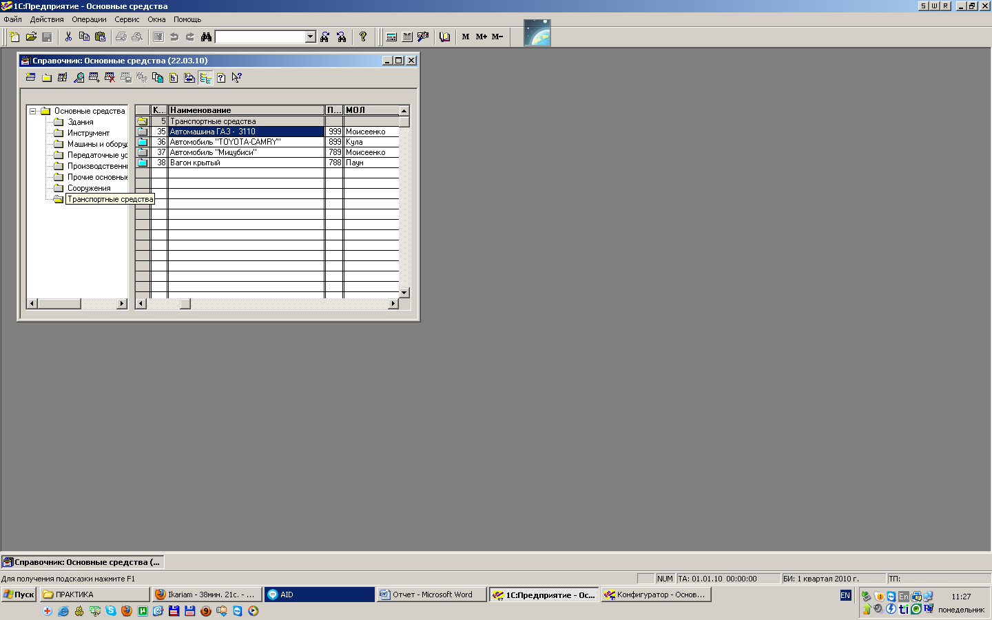
Task: Open the Сервис menu
Action: pos(127,19)
